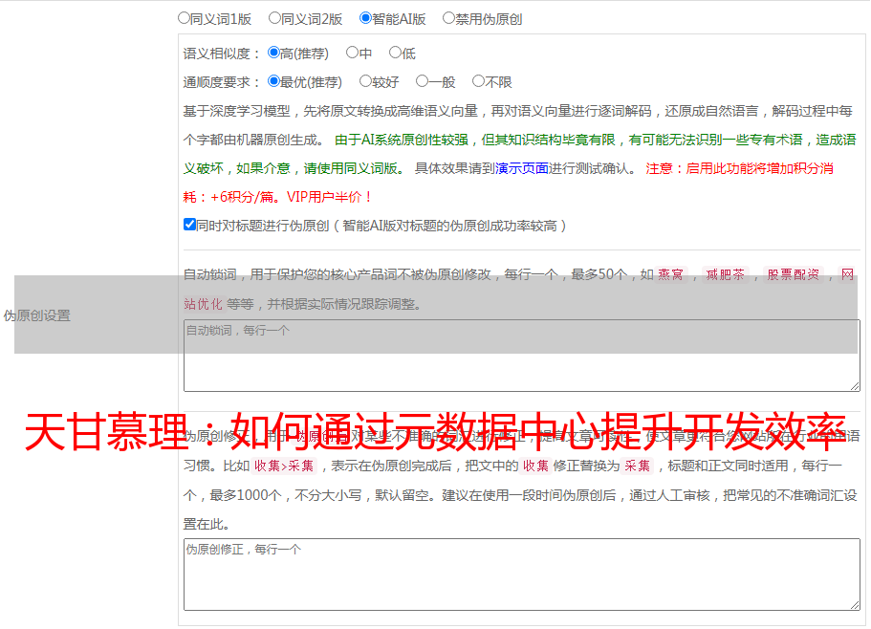Click the 伪原创设置 label
Viewport: 871px width, 629px height.
coord(37,315)
